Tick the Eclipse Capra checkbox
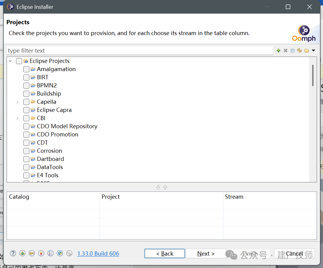The height and width of the screenshot is (268, 323). pos(26,110)
